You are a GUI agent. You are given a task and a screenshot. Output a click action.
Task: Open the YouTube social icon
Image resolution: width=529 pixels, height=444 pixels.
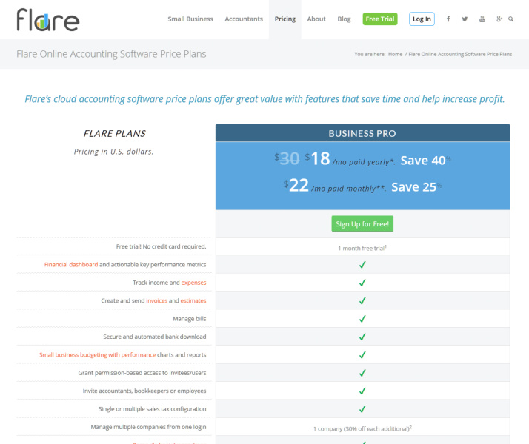click(x=482, y=18)
